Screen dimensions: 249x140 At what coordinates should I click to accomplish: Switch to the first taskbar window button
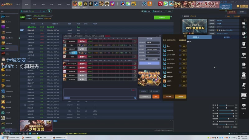coord(13,138)
